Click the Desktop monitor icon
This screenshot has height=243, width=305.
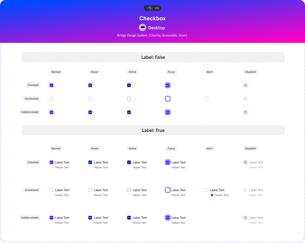point(143,28)
